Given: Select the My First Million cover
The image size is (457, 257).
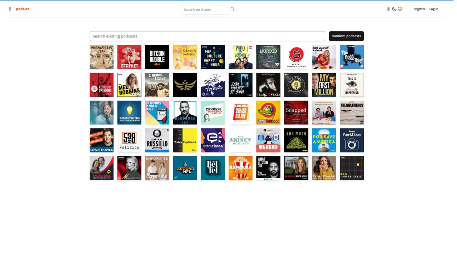Looking at the screenshot, I should pos(324,85).
